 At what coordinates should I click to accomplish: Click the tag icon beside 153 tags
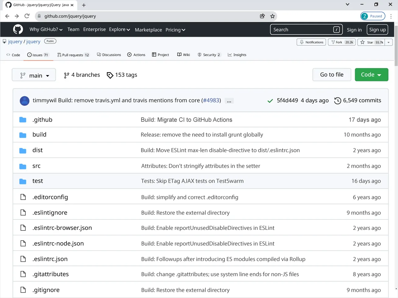110,75
